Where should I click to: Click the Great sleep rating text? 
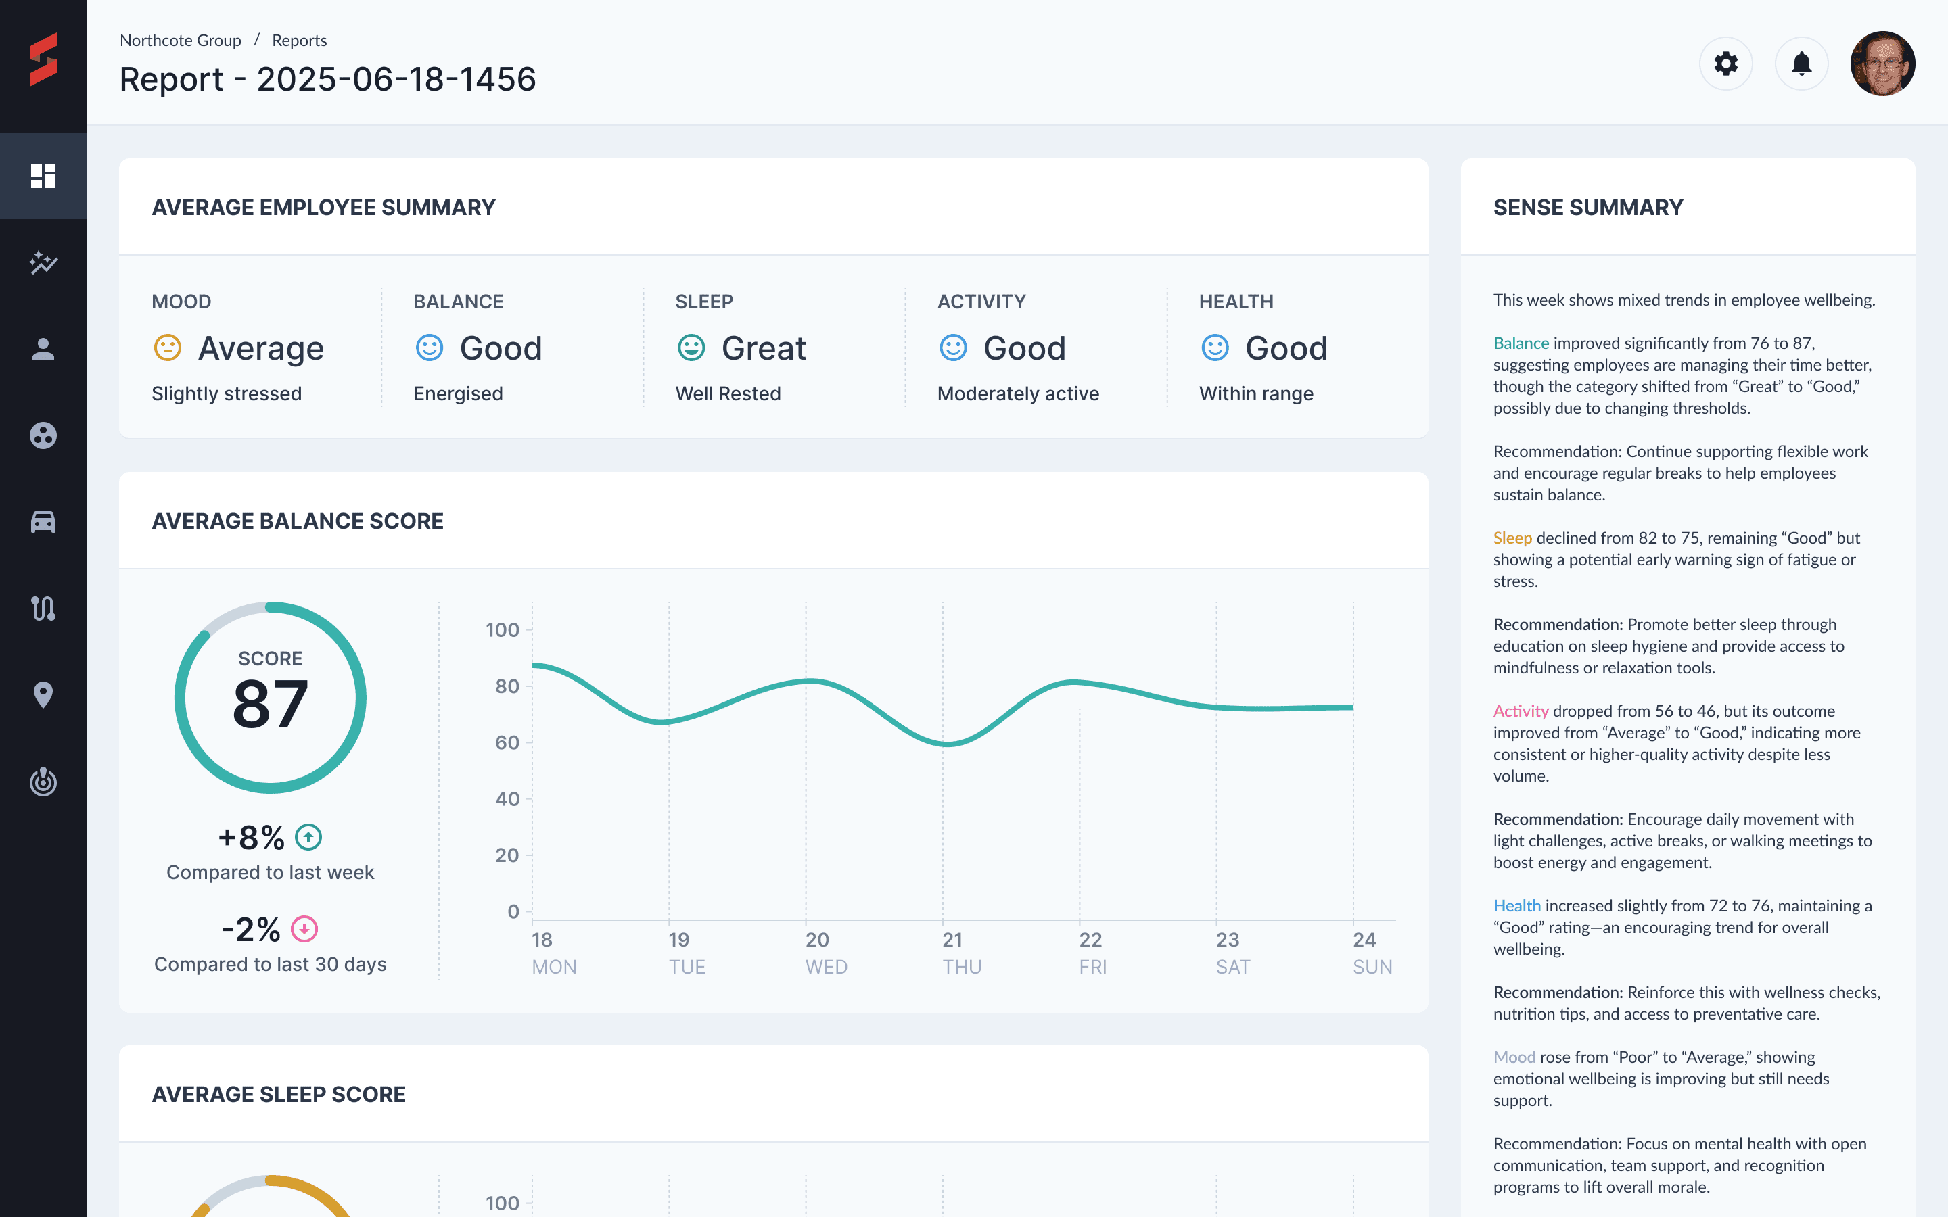pos(763,348)
